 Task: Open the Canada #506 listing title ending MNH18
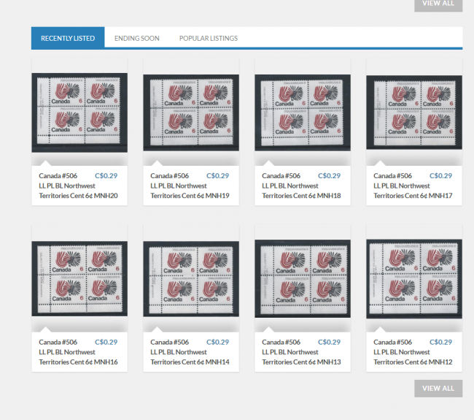tap(301, 186)
